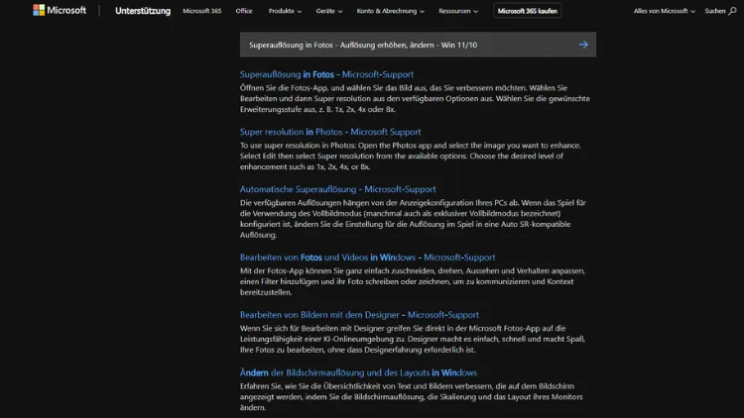Open Bearbeiten von Fotos und Videos result

[x=367, y=258]
